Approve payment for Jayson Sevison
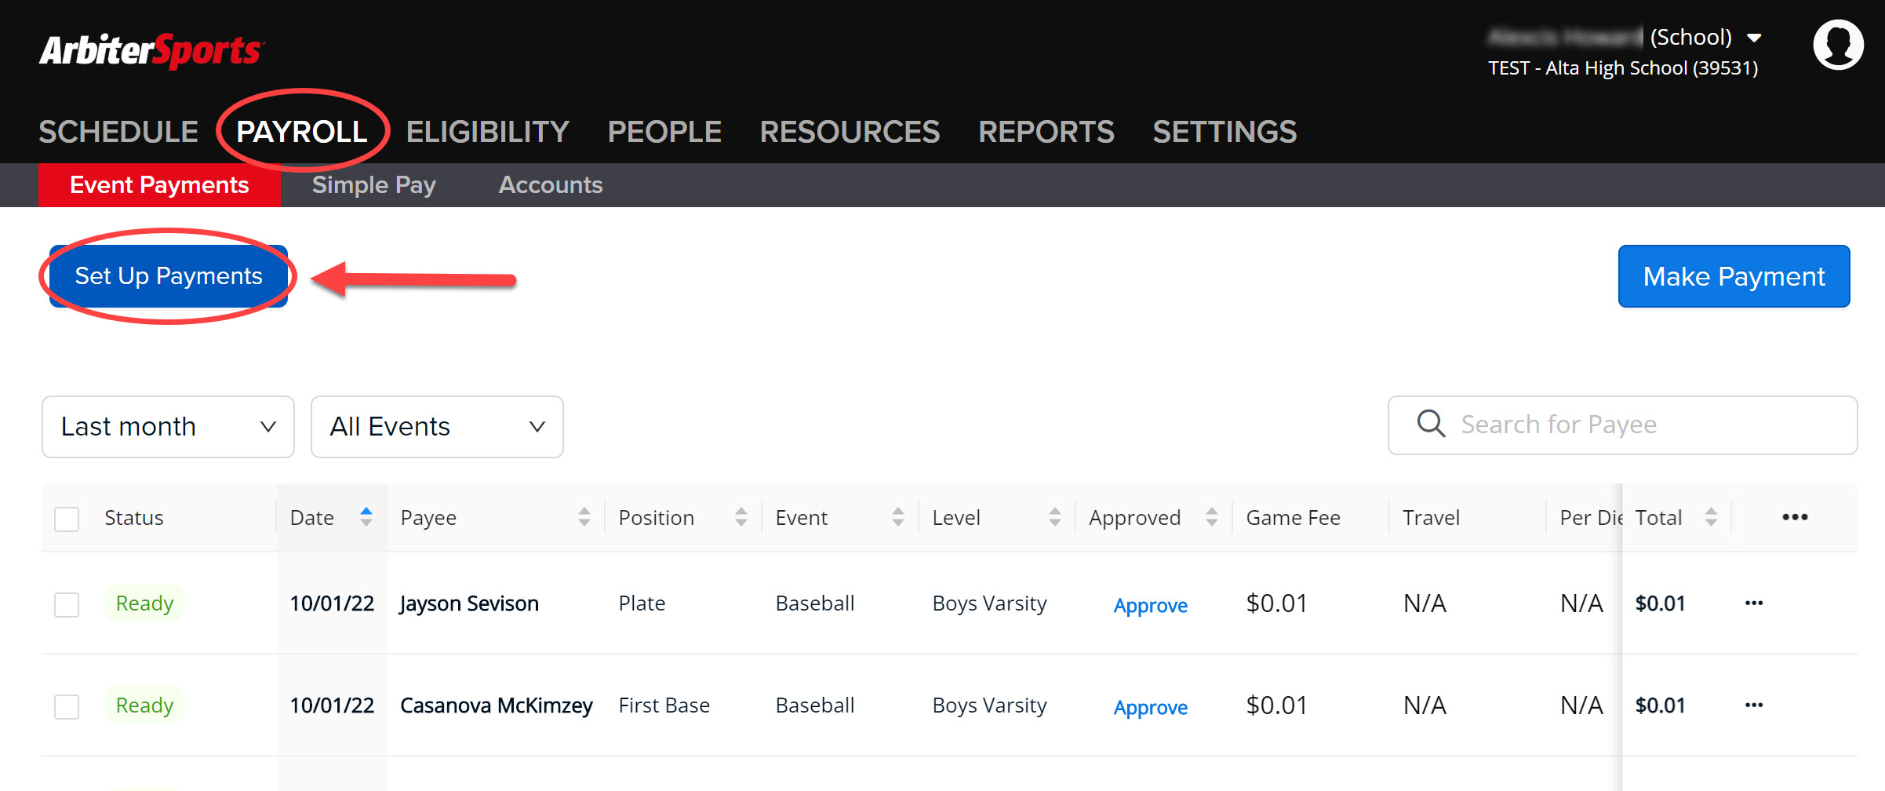Screen dimensions: 1885x791 coord(1150,606)
